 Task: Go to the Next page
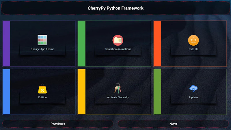[x=173, y=124]
